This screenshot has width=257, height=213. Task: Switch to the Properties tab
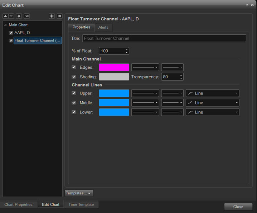coord(81,27)
